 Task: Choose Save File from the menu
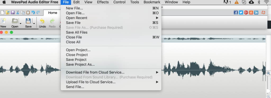[x=111, y=23]
